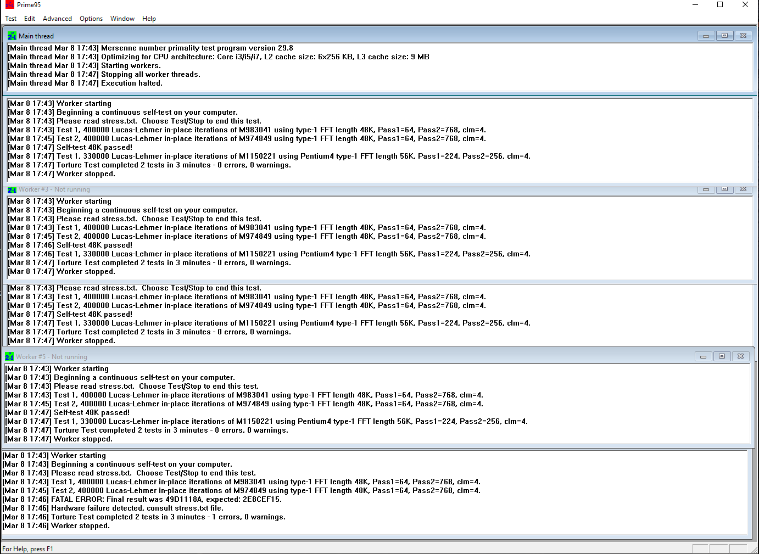Click the 'FATAL ERROR: Final result' line
This screenshot has height=554, width=759.
click(x=142, y=500)
